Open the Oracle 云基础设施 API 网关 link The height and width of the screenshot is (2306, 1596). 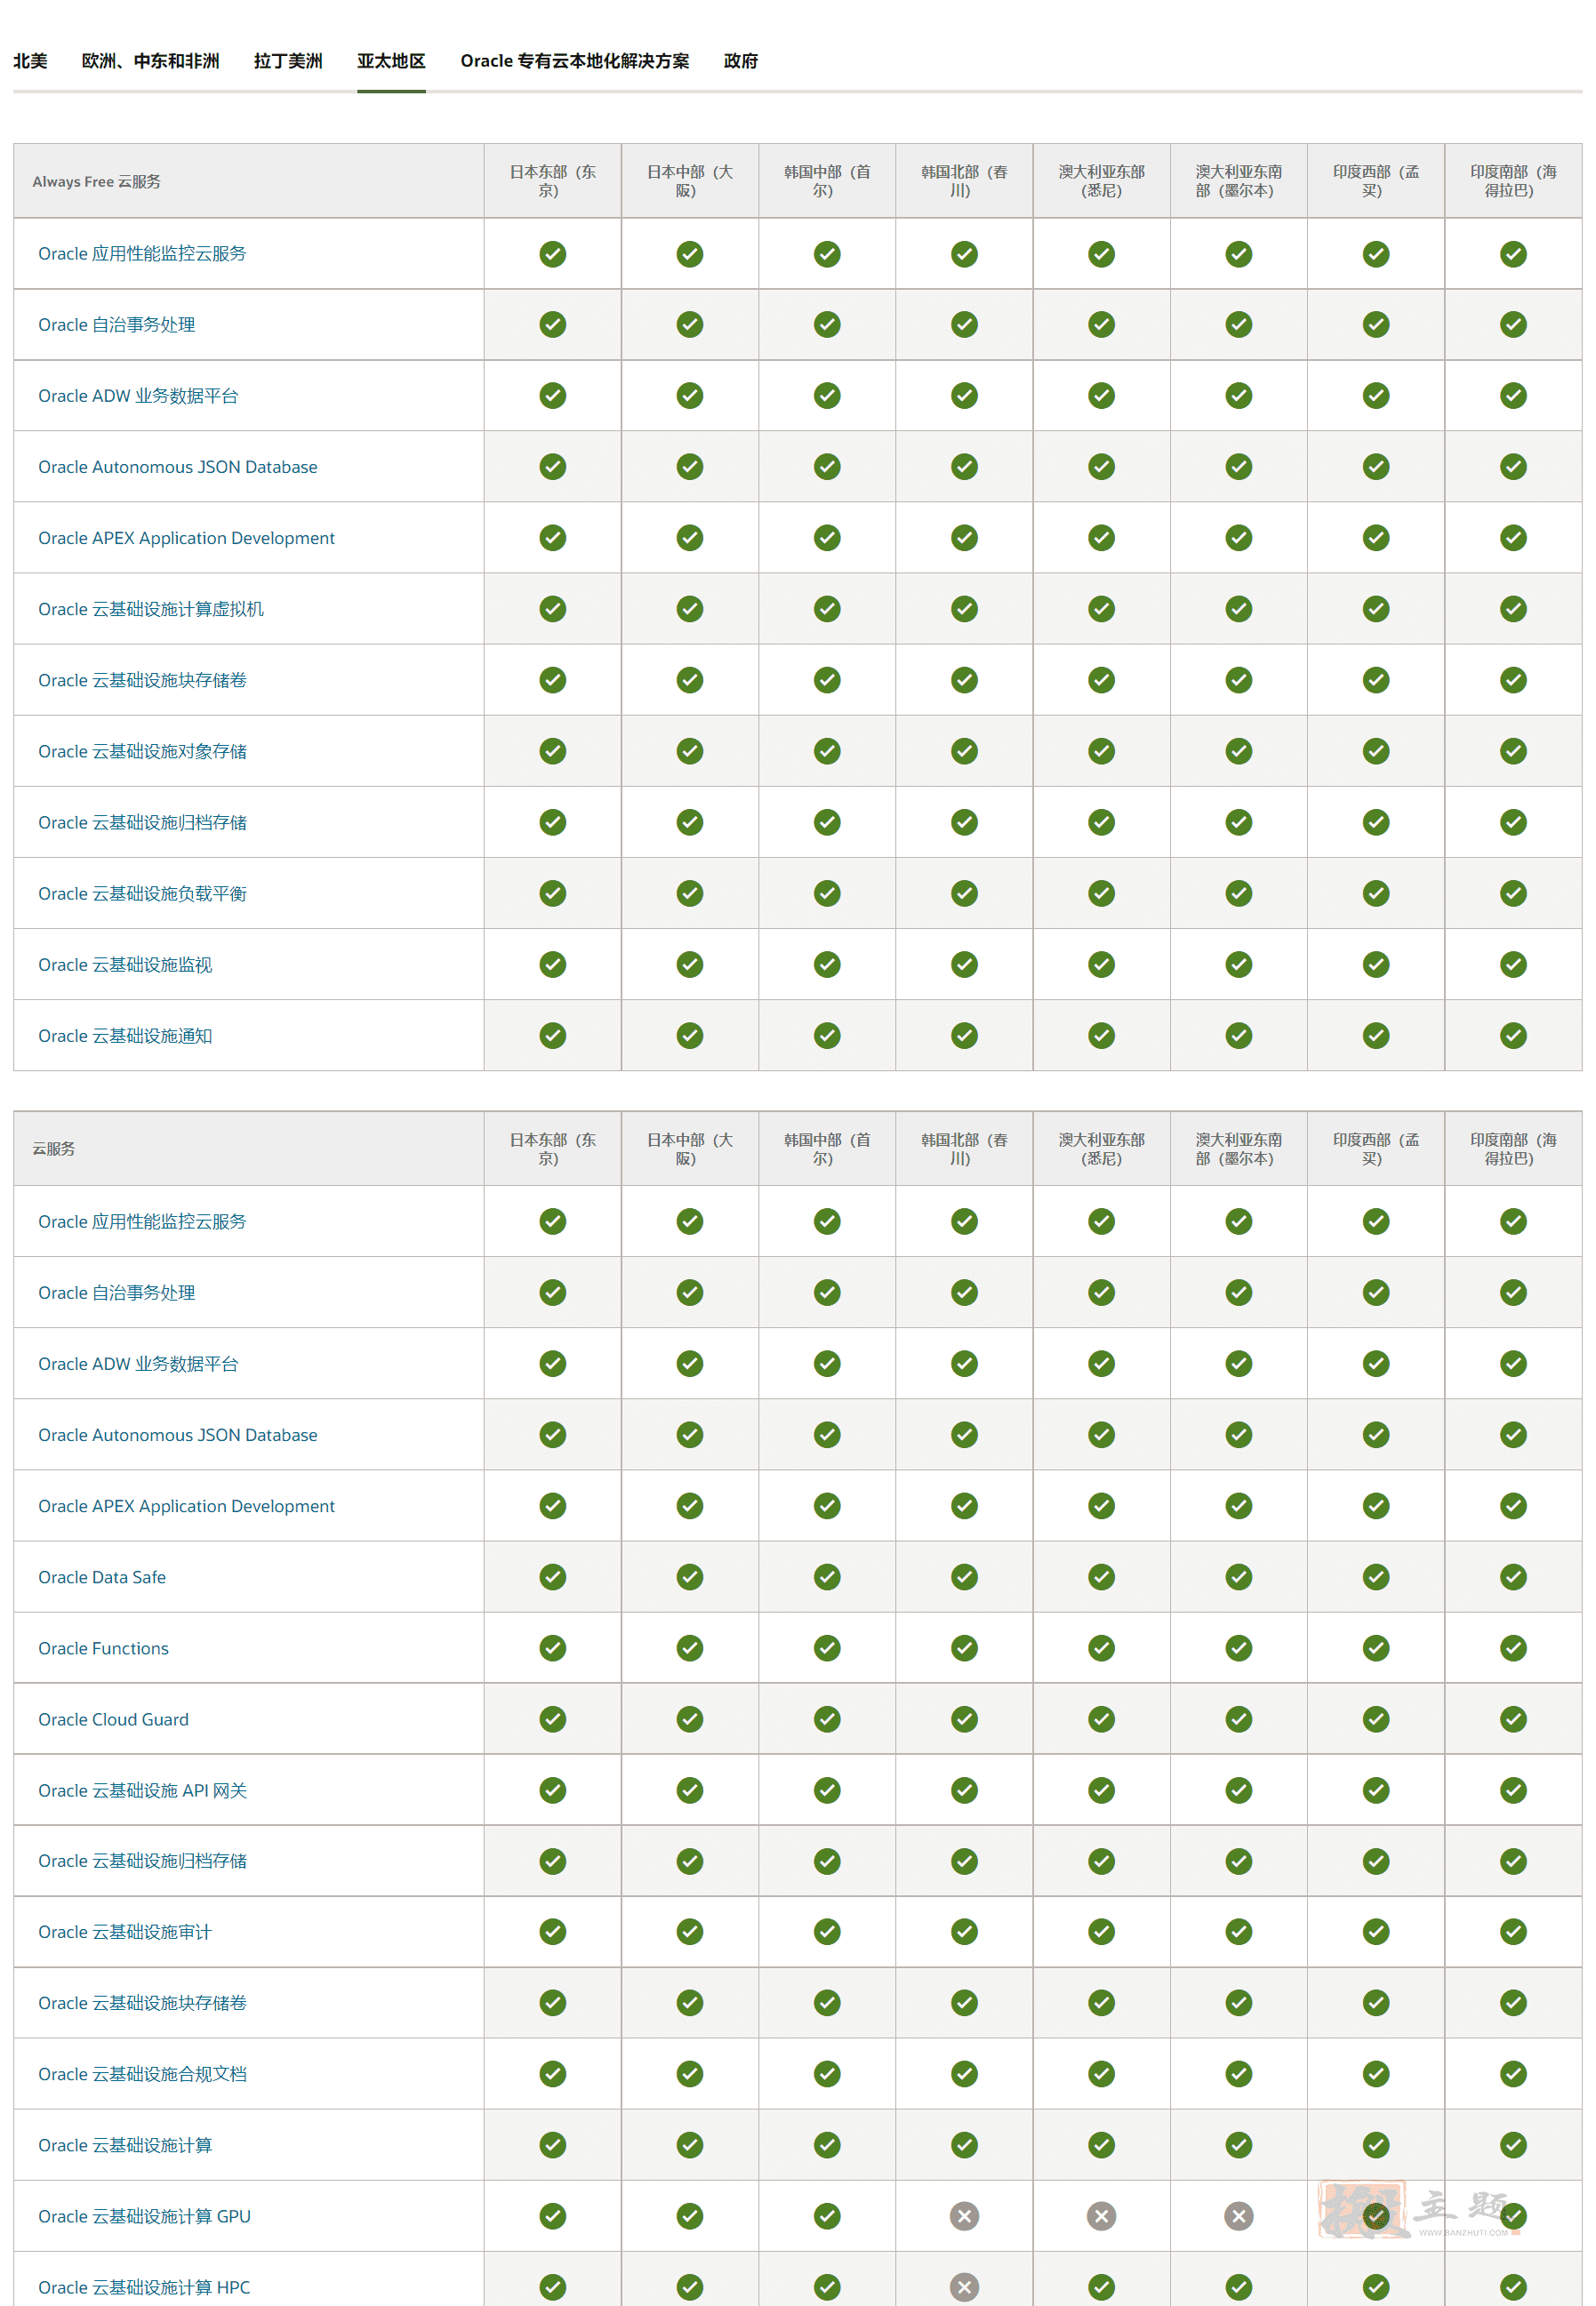[x=142, y=1790]
